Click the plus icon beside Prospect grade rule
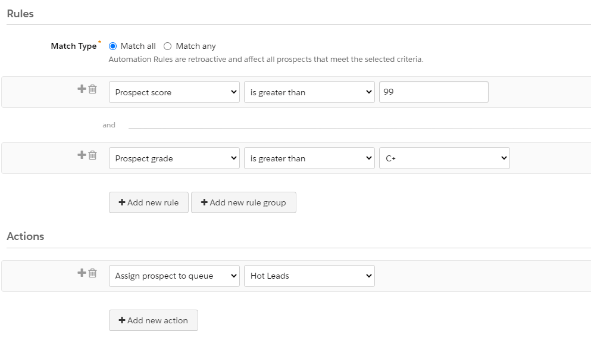Viewport: 591px width, 337px height. pos(82,155)
